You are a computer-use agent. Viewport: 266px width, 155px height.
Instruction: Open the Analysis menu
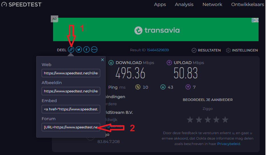184,5
